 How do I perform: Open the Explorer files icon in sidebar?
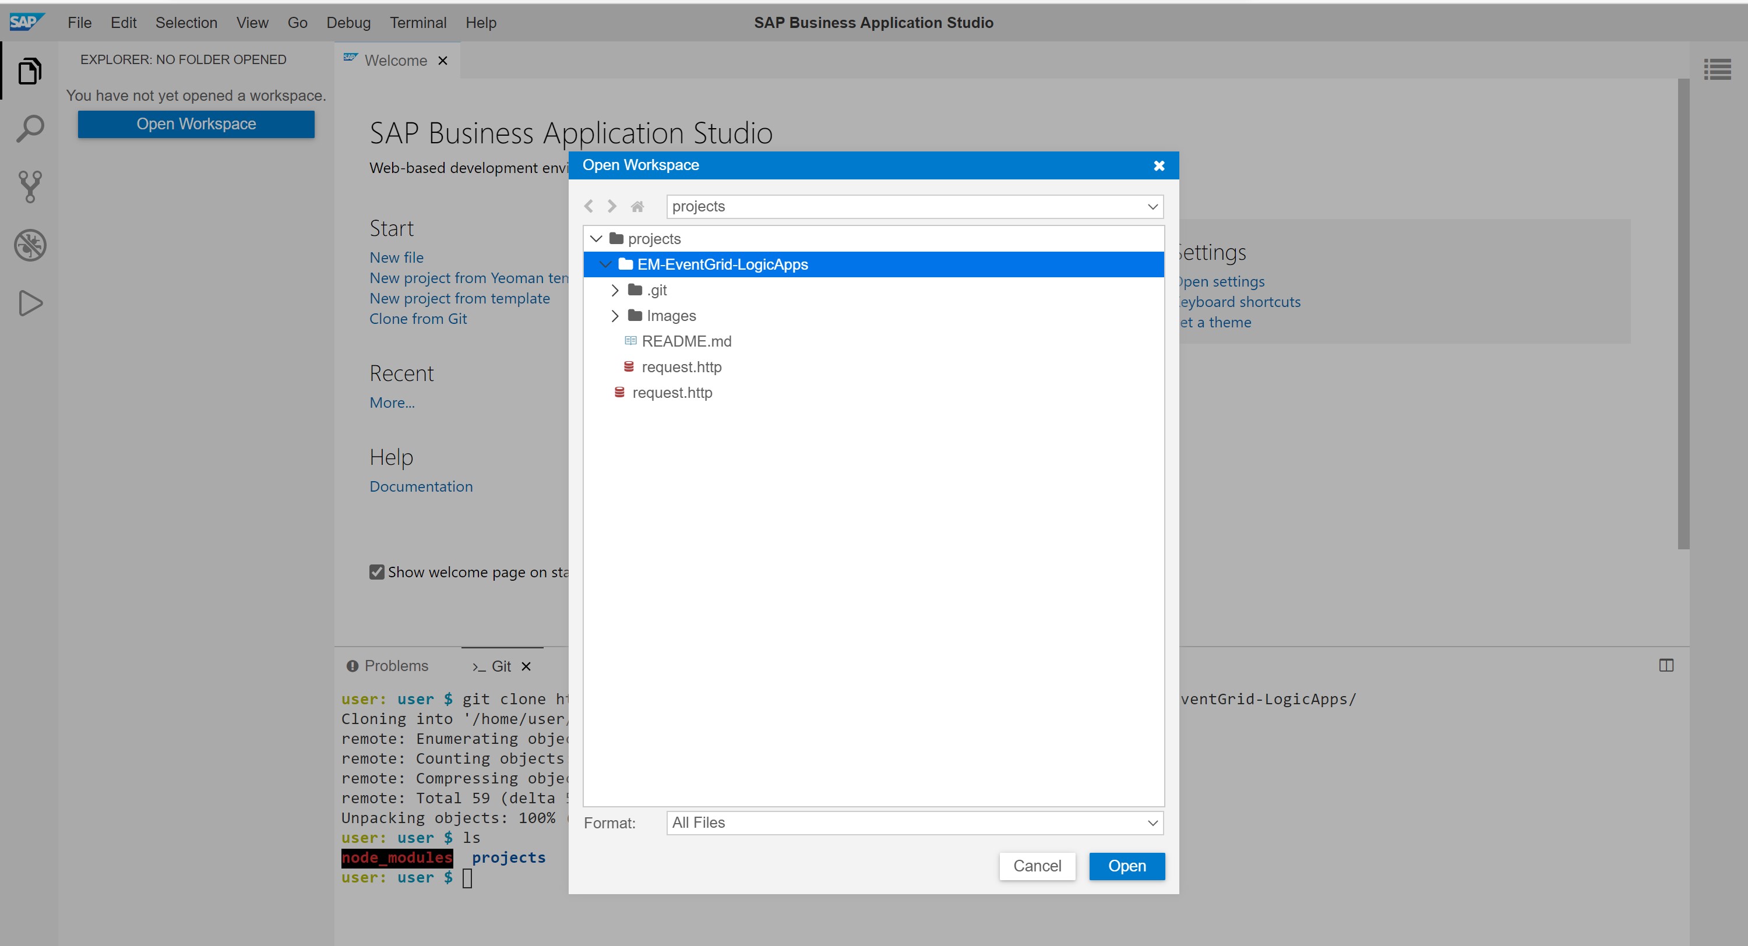tap(29, 70)
